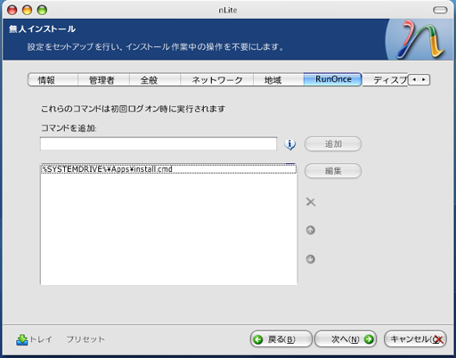
Task: Proceed with 次へ(N) button
Action: tap(346, 339)
